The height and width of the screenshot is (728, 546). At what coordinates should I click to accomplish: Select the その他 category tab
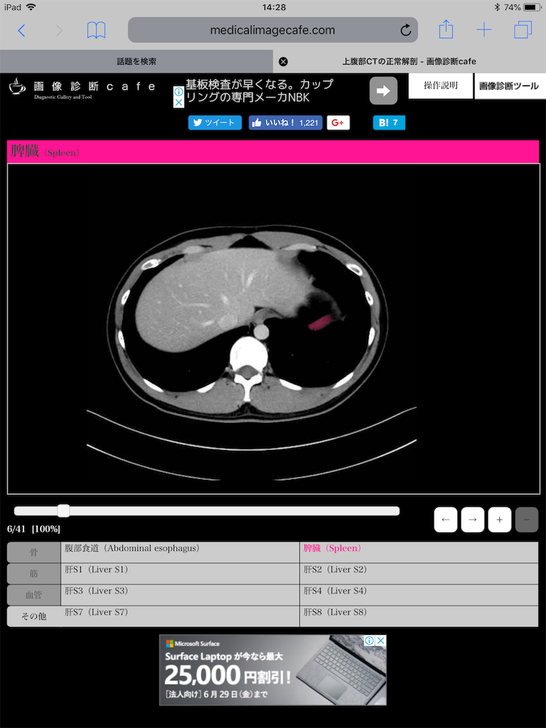click(x=34, y=616)
